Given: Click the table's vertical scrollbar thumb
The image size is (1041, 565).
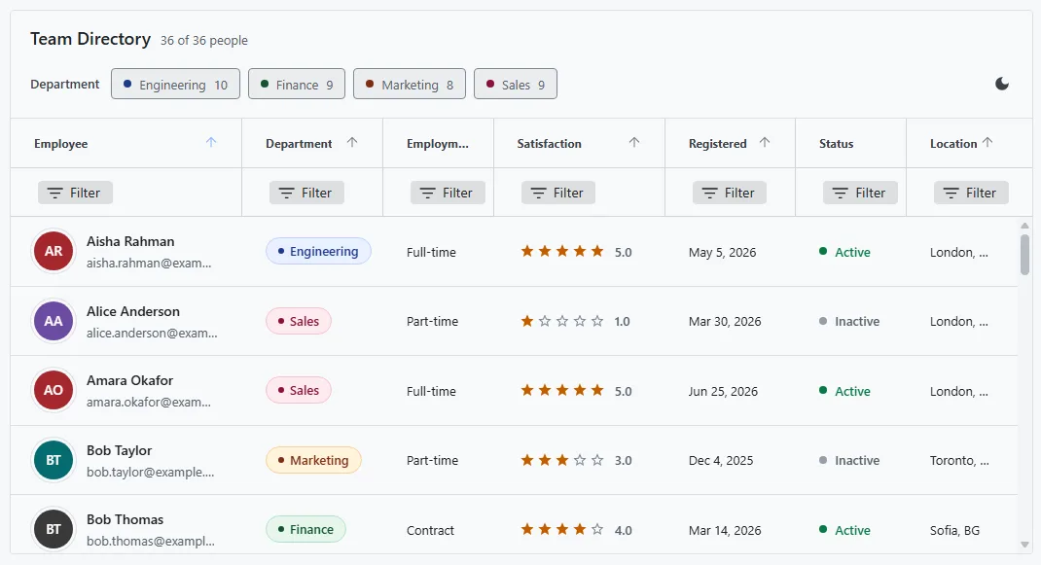Looking at the screenshot, I should (1025, 254).
